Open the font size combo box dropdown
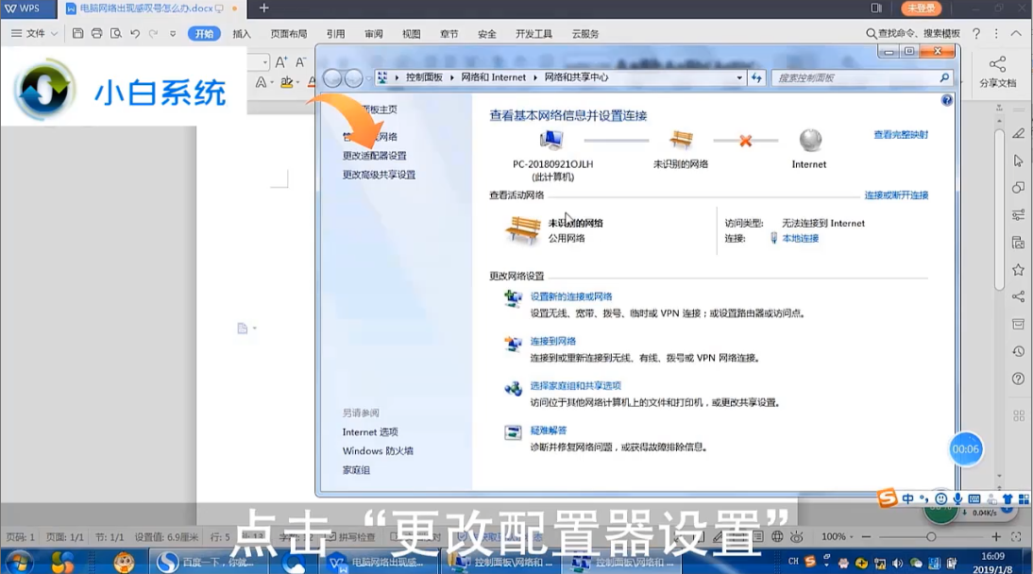The height and width of the screenshot is (574, 1033). pyautogui.click(x=264, y=62)
